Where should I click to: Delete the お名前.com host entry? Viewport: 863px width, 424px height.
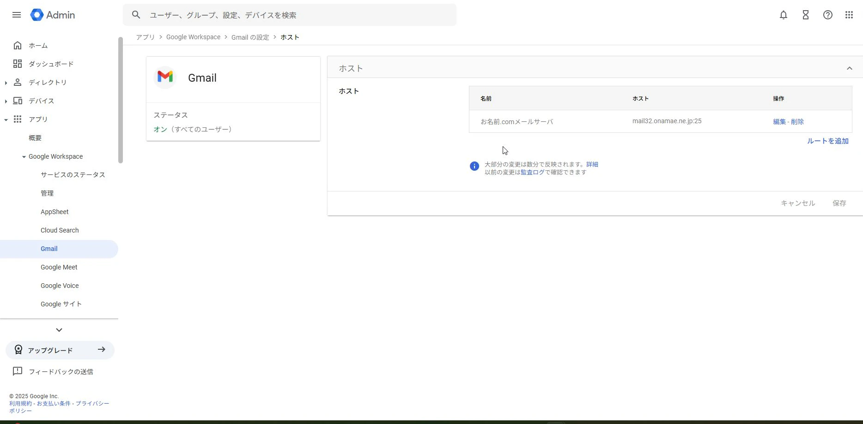click(x=797, y=122)
